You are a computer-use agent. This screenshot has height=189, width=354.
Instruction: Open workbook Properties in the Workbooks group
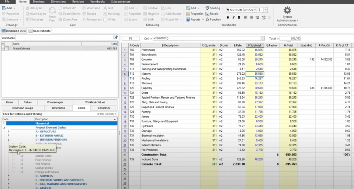click(x=195, y=14)
